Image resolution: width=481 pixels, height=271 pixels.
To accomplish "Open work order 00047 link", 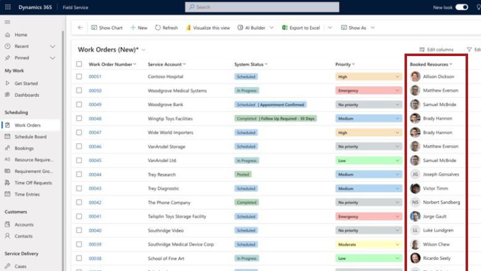I will pos(95,132).
